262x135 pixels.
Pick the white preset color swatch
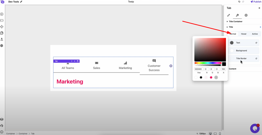tap(196, 77)
